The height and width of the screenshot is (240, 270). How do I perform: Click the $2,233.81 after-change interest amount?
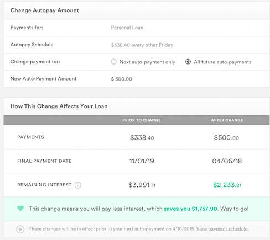(x=227, y=185)
